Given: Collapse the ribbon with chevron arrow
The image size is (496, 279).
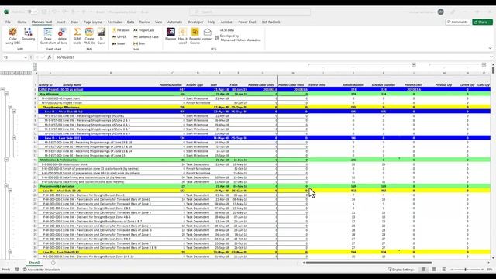Looking at the screenshot, I should (x=490, y=49).
